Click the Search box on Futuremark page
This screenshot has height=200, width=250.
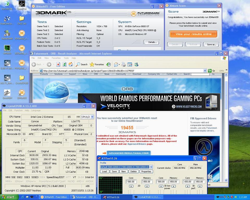(x=200, y=74)
